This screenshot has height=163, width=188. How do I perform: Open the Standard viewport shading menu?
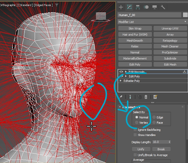[x=26, y=5]
